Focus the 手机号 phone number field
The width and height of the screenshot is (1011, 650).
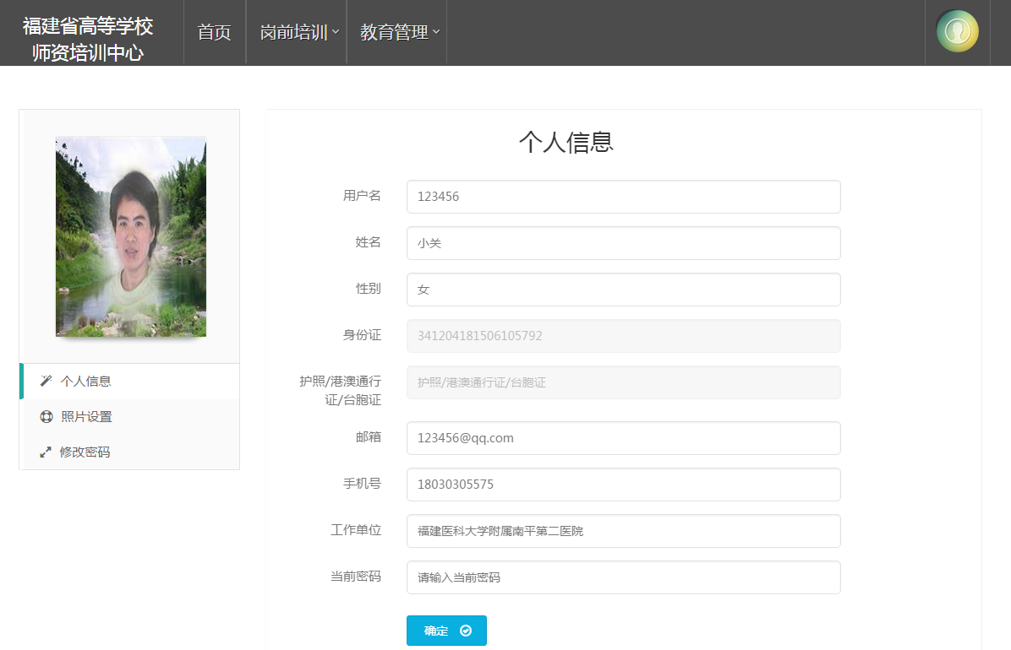click(623, 485)
